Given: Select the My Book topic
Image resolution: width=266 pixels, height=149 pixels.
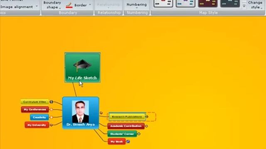Looking at the screenshot, I should pos(117,142).
